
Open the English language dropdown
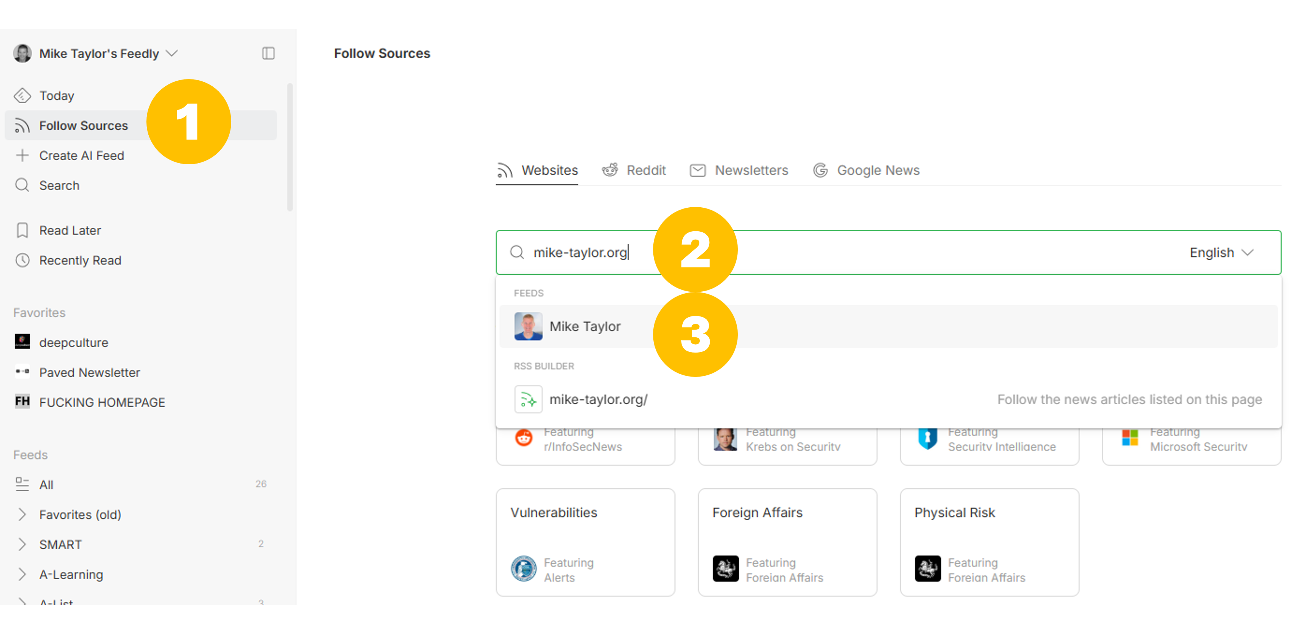click(x=1221, y=252)
